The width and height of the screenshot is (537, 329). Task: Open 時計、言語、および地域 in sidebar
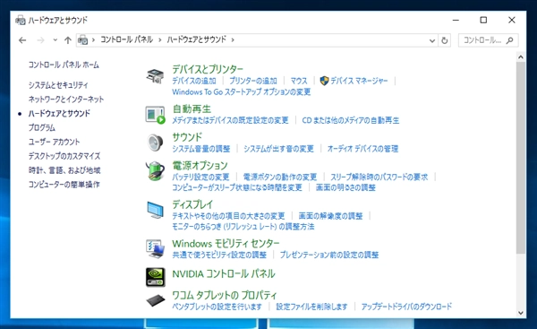[x=64, y=170]
